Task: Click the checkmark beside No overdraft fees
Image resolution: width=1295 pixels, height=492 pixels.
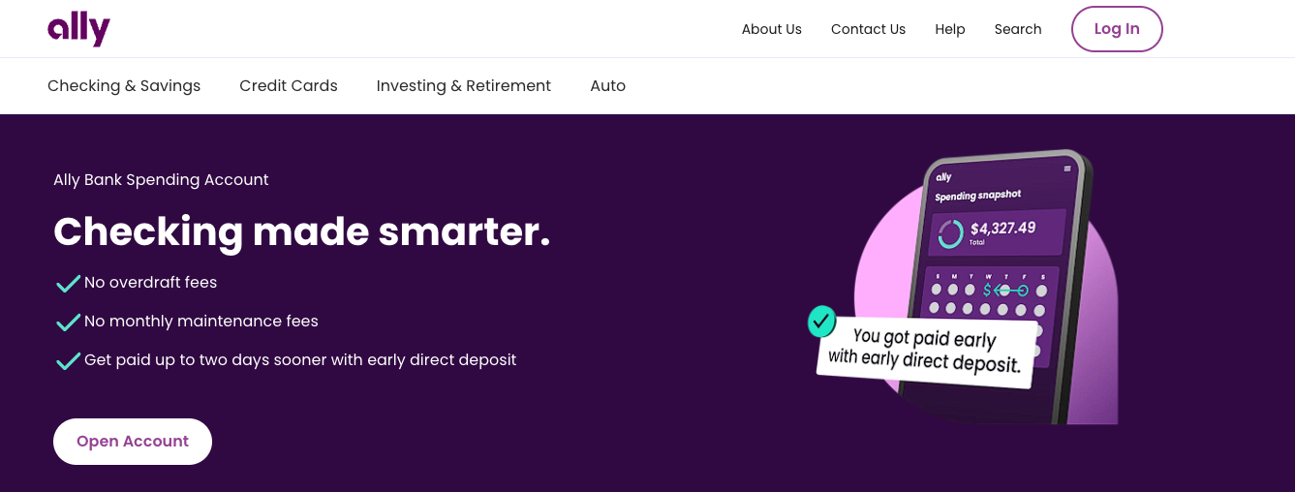Action: 68,284
